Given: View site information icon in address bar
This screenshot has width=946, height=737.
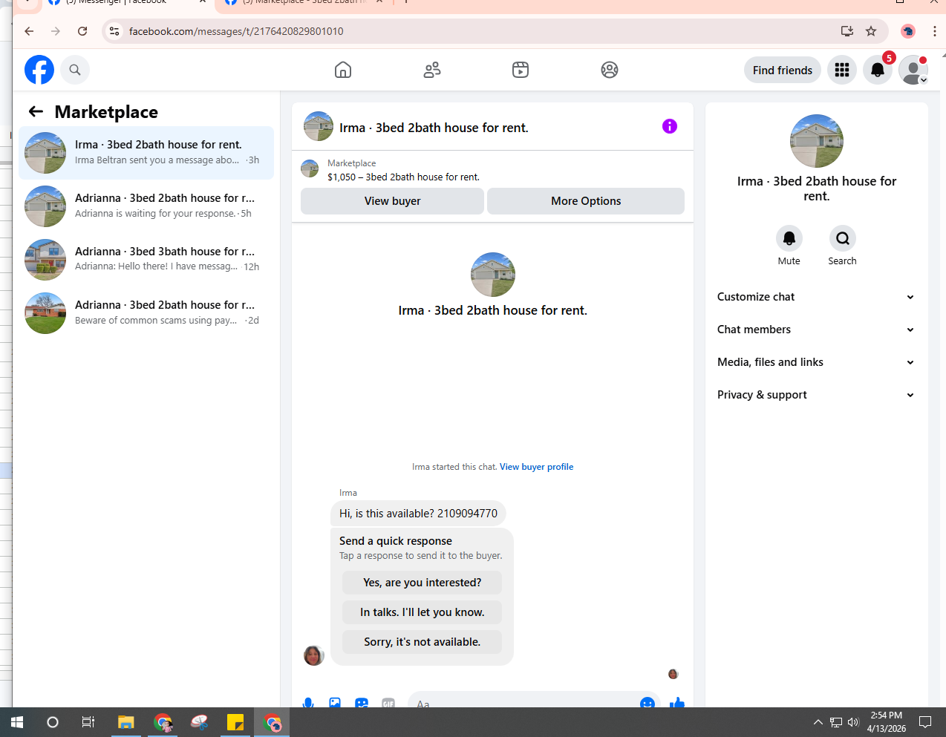Looking at the screenshot, I should [x=114, y=31].
